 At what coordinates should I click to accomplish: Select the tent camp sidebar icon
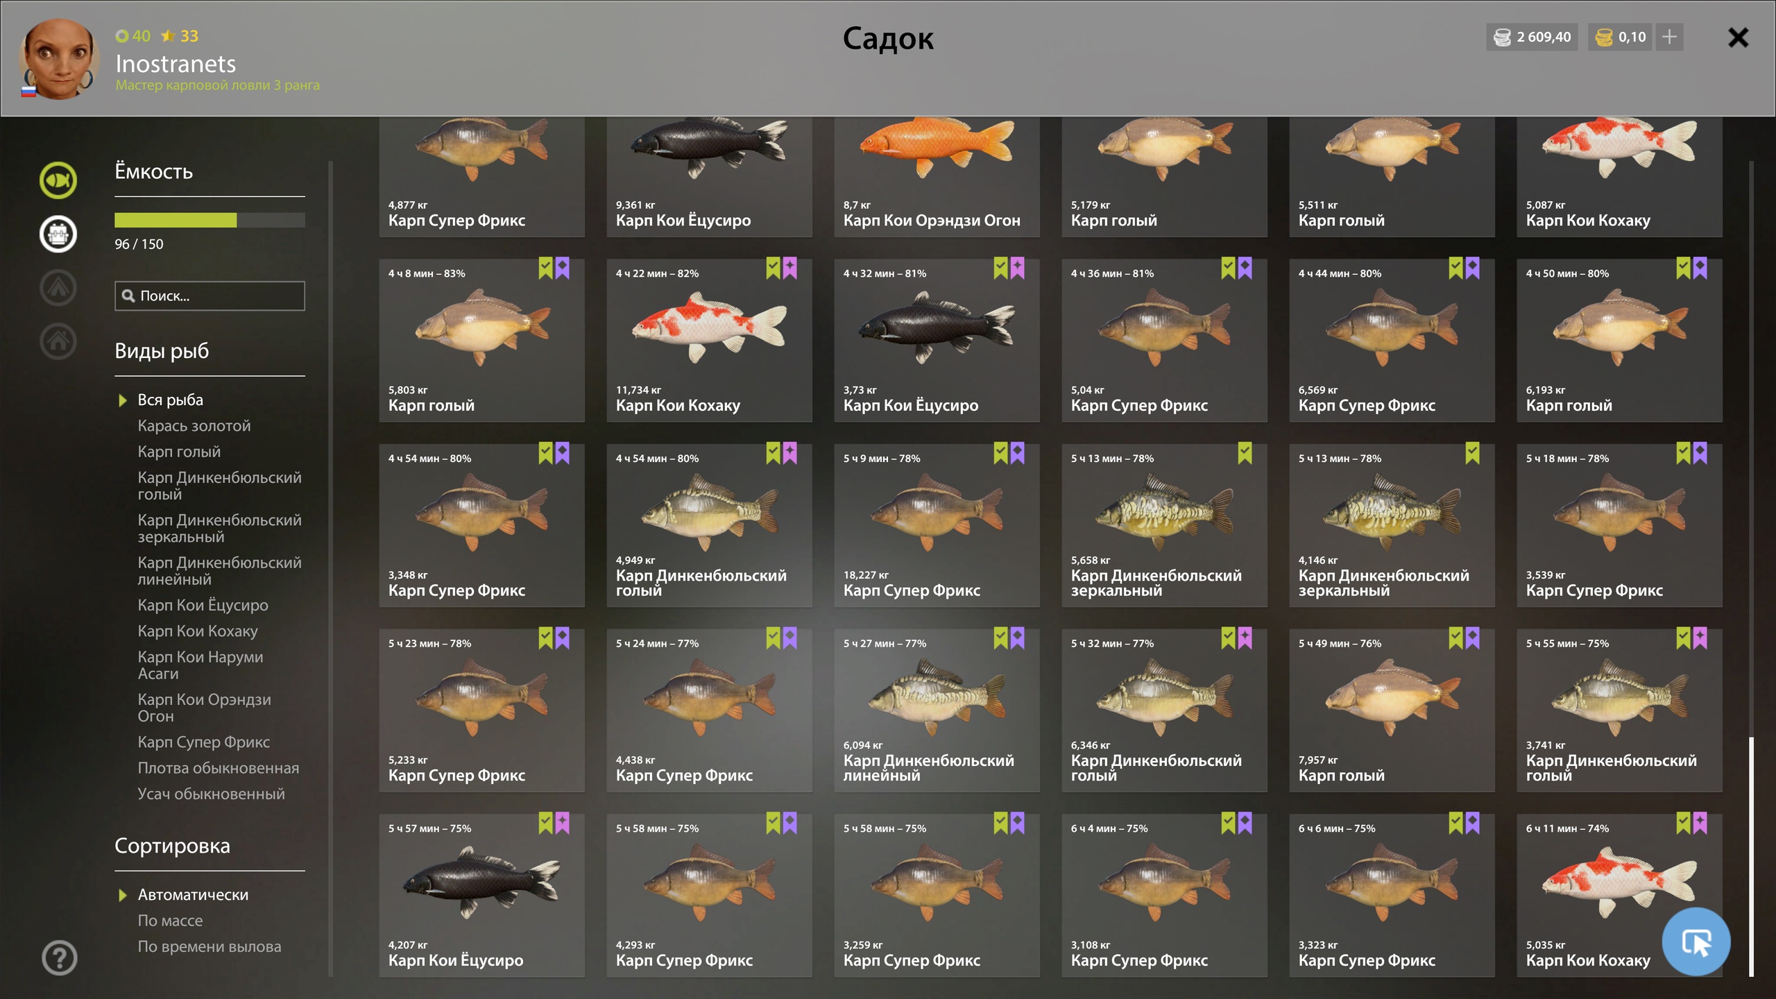coord(58,287)
